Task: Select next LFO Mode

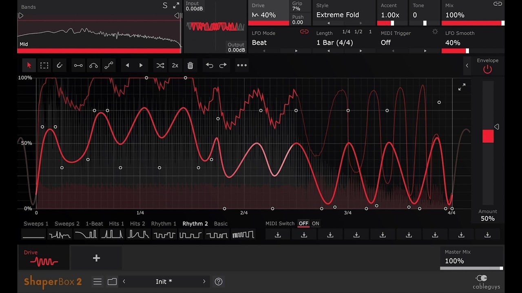Action: [x=296, y=51]
